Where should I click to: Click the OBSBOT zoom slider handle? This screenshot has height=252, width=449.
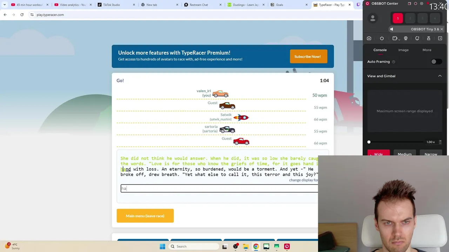(x=369, y=142)
